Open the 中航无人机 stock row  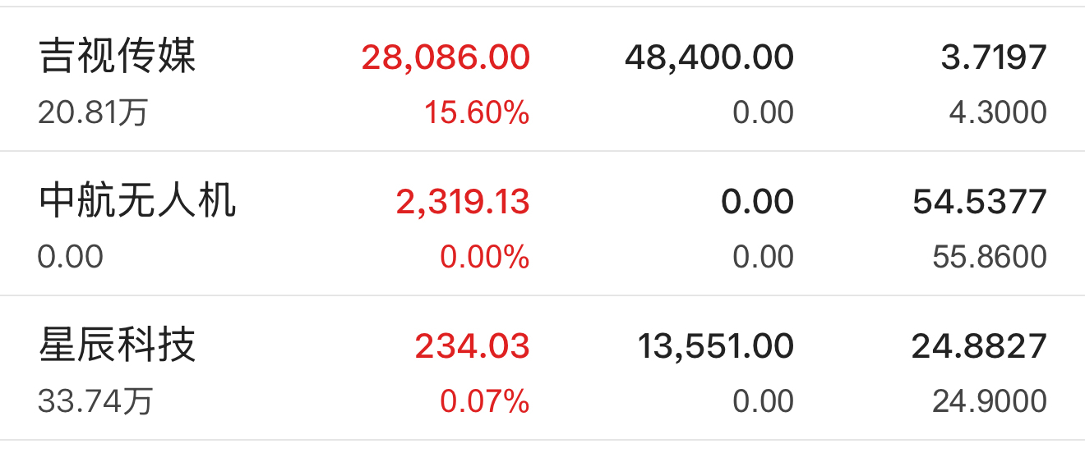[x=542, y=224]
